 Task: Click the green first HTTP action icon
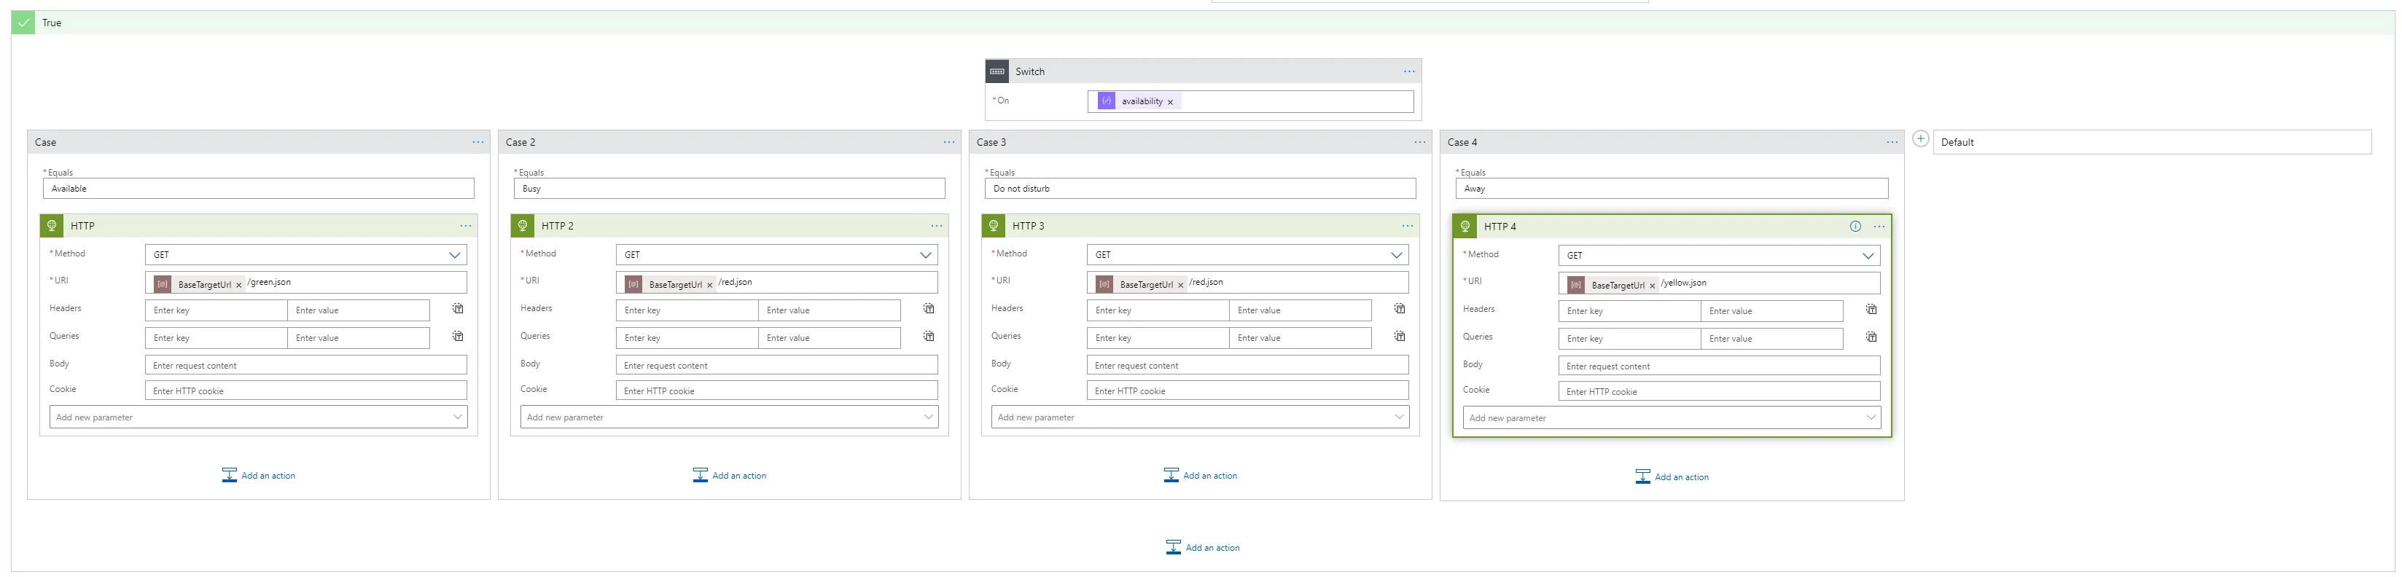point(52,227)
